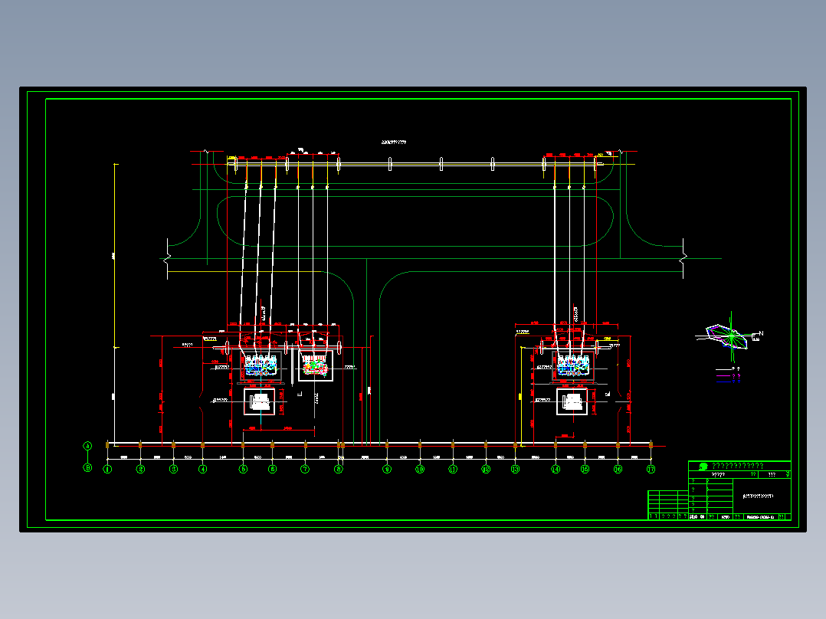
Task: Click row axis bubble A
Action: pyautogui.click(x=88, y=446)
